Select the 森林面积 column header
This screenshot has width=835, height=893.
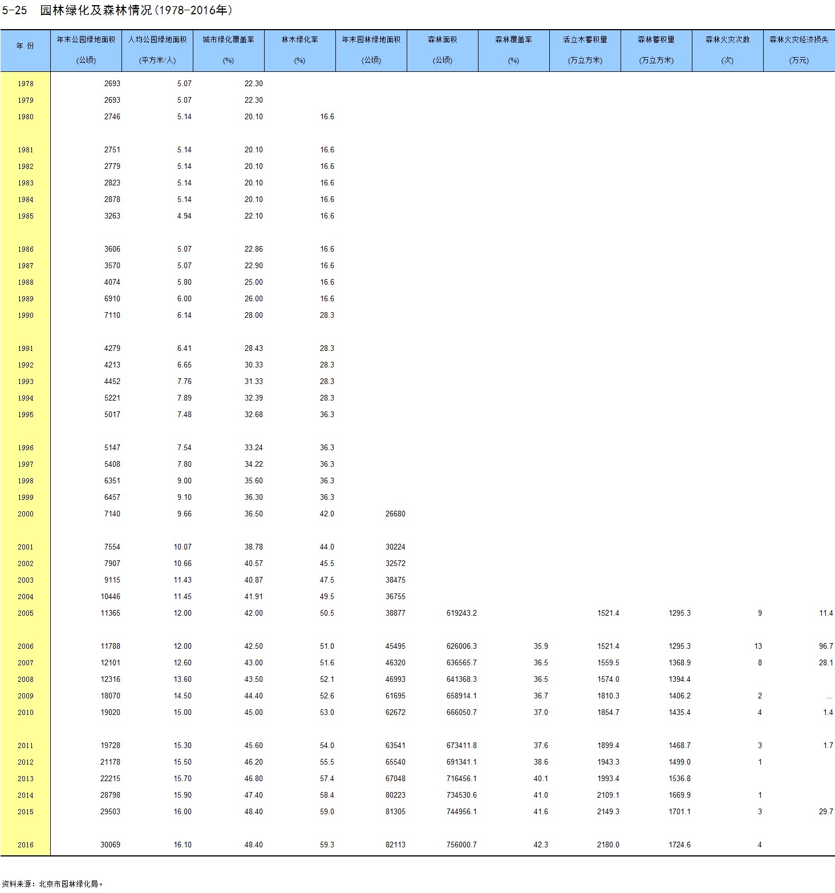click(x=443, y=50)
